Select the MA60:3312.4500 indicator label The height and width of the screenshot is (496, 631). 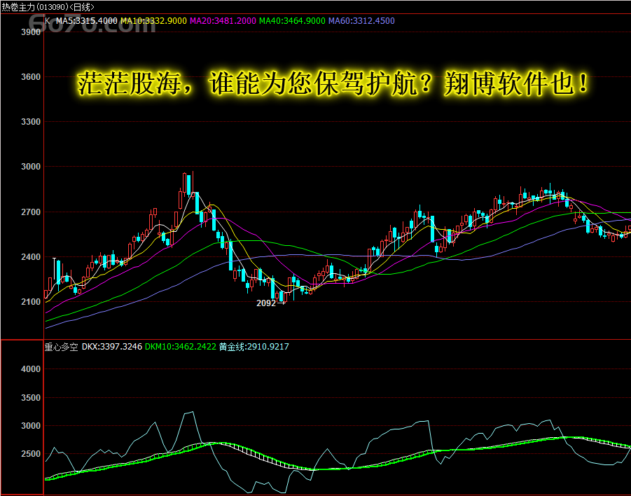361,21
